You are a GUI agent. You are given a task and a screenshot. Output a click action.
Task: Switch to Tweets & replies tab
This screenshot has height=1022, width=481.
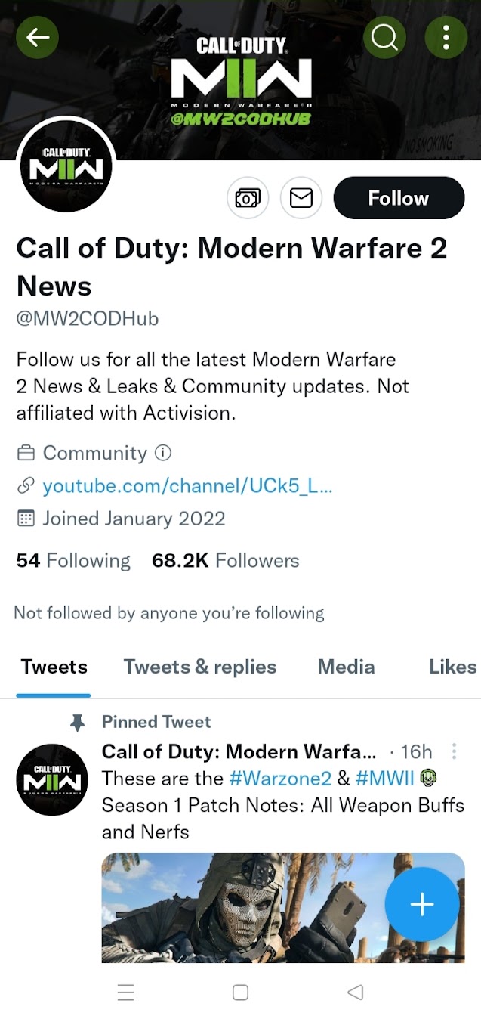[x=200, y=667]
